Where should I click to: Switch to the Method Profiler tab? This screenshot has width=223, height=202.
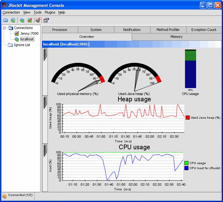click(168, 30)
